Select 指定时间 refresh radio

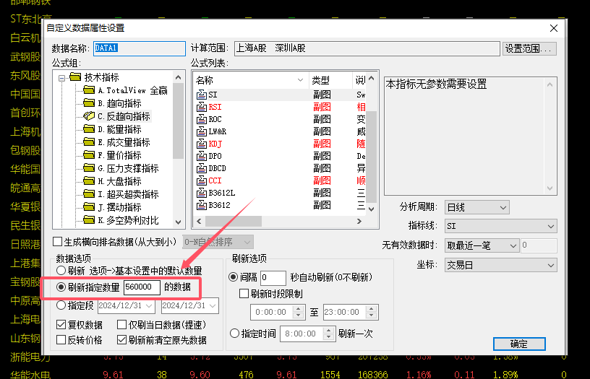pyautogui.click(x=234, y=334)
